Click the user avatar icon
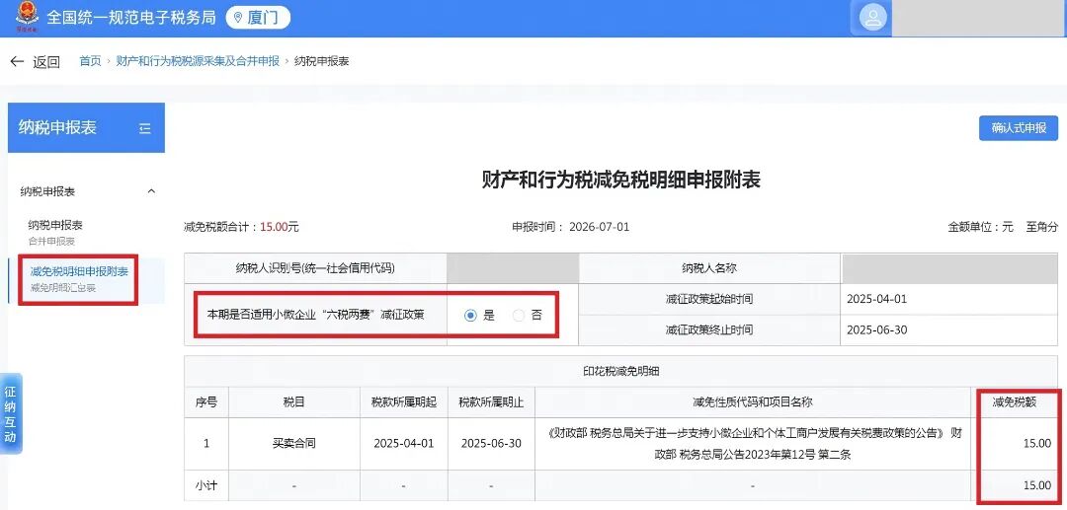 [872, 18]
